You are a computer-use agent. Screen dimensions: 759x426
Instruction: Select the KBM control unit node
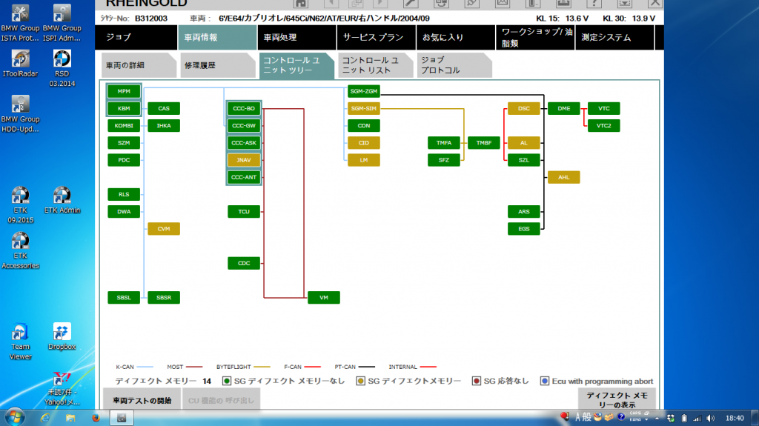[x=124, y=108]
